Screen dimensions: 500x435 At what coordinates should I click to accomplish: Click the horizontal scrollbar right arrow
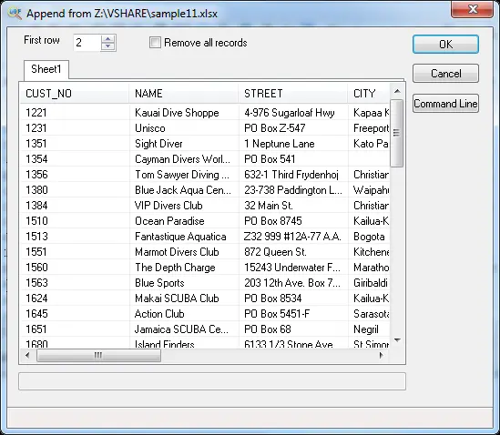(381, 355)
